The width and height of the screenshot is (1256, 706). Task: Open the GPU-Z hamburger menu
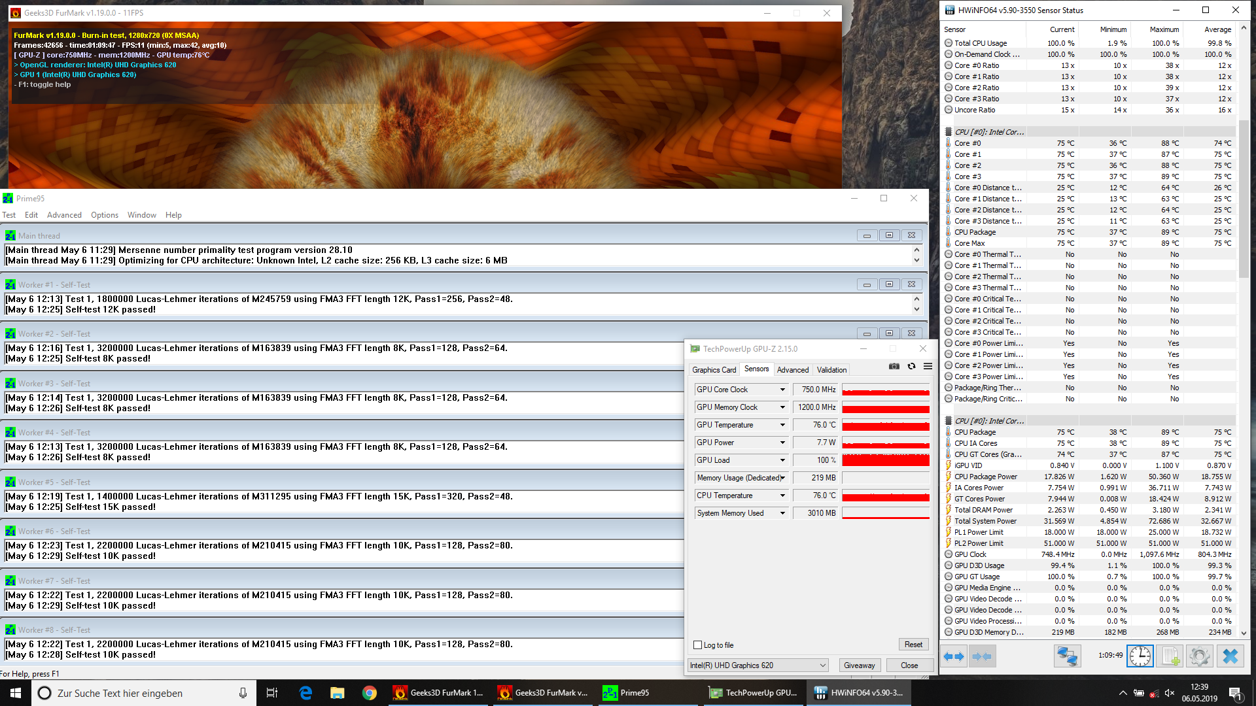tap(928, 367)
